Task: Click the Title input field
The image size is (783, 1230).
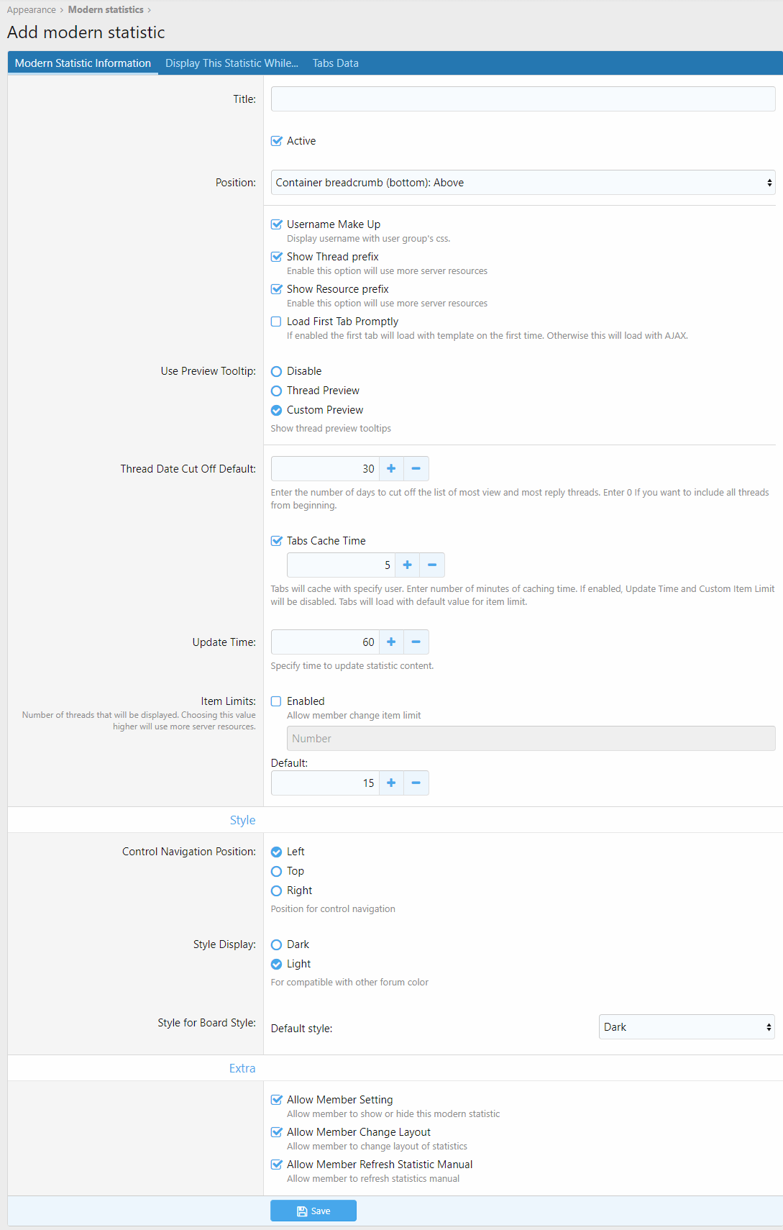Action: point(523,99)
